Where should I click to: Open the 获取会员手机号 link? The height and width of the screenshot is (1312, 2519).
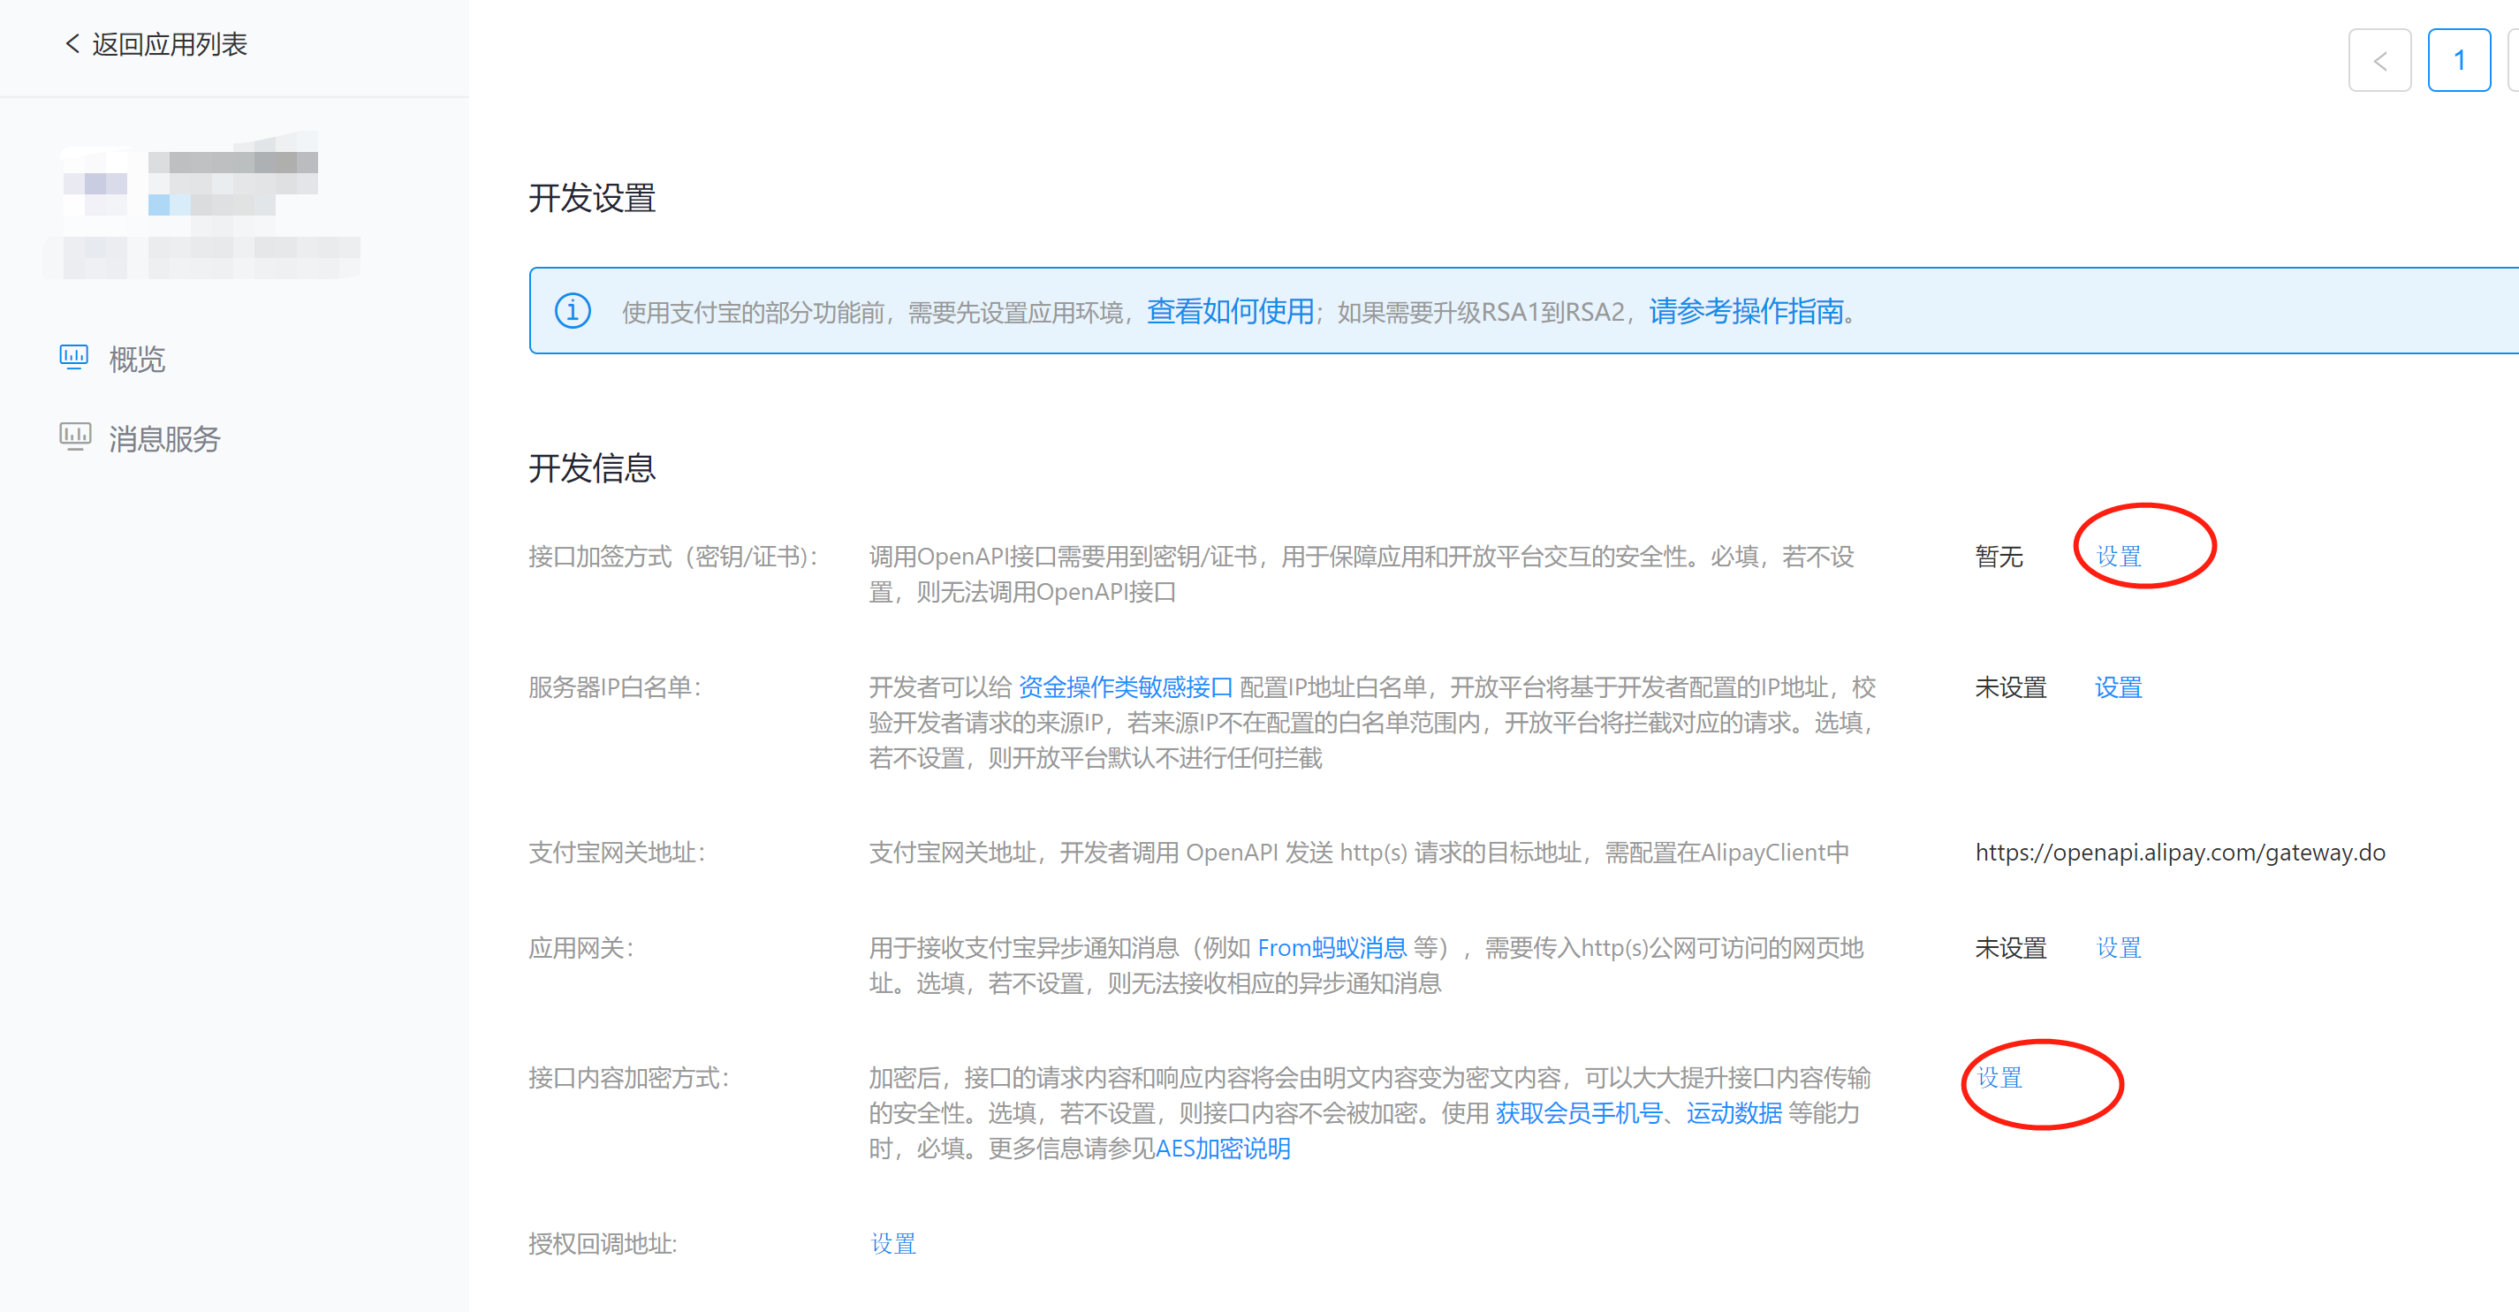coord(1577,1113)
